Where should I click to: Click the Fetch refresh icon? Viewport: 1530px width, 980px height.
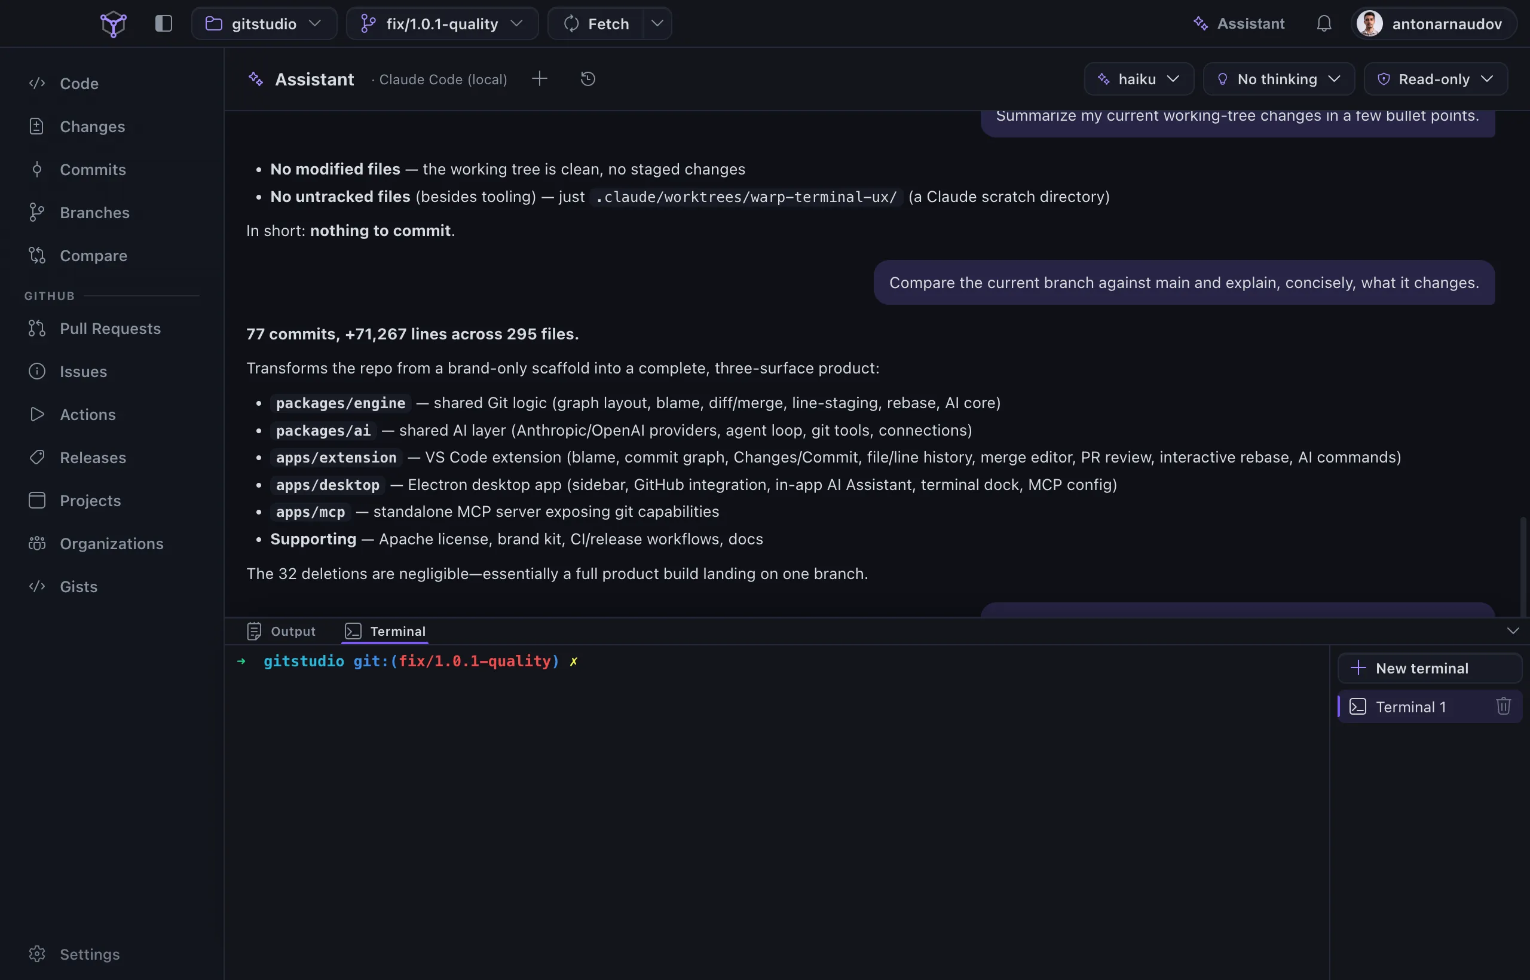[571, 23]
